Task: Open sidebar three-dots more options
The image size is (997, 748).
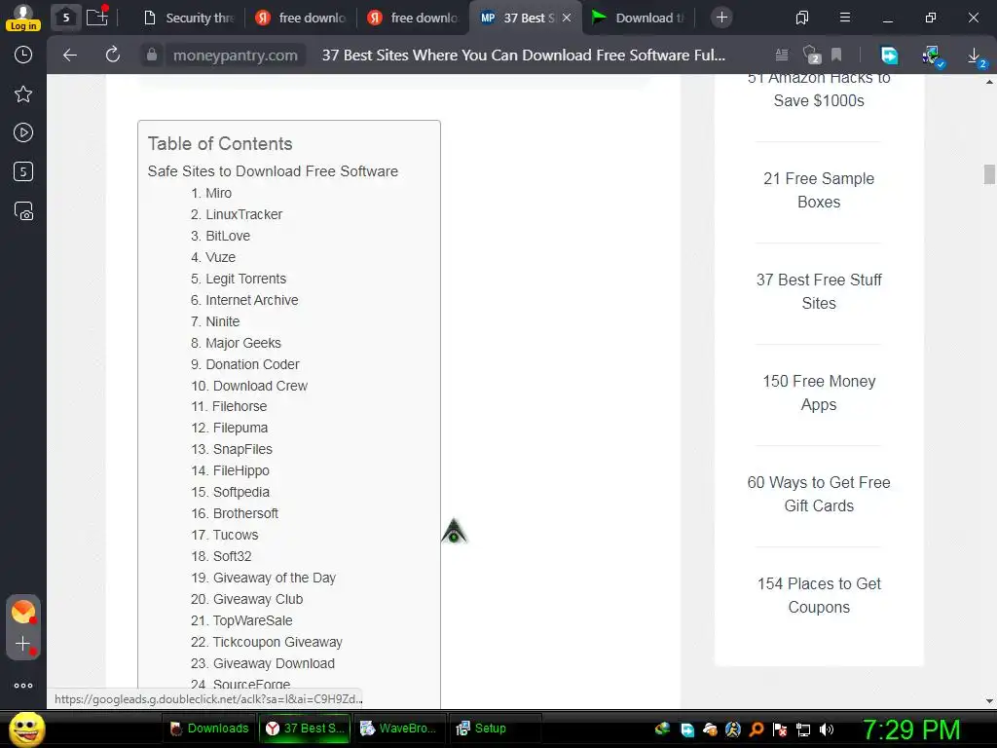Action: point(23,685)
